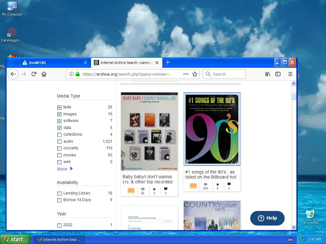Click the browser Search box
Image resolution: width=326 pixels, height=244 pixels.
pos(224,74)
